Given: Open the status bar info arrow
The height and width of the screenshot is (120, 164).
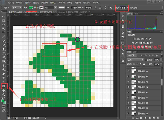Looking at the screenshot, I should coord(45,118).
